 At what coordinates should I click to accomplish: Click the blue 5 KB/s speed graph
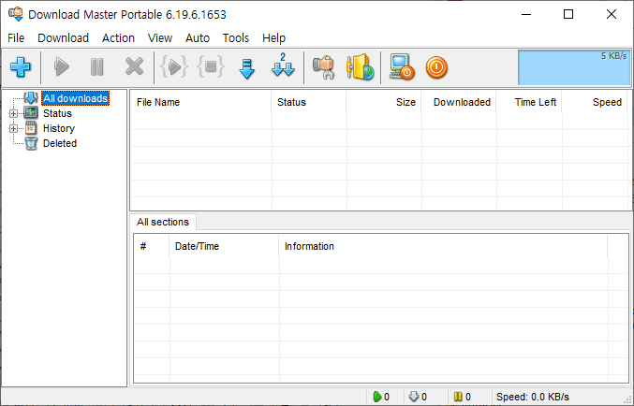[x=574, y=67]
